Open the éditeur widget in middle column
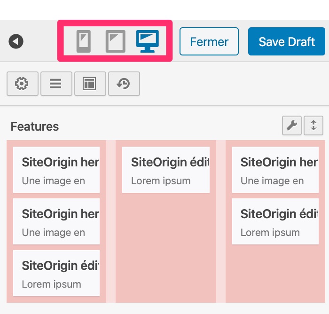The height and width of the screenshot is (314, 329). [165, 170]
